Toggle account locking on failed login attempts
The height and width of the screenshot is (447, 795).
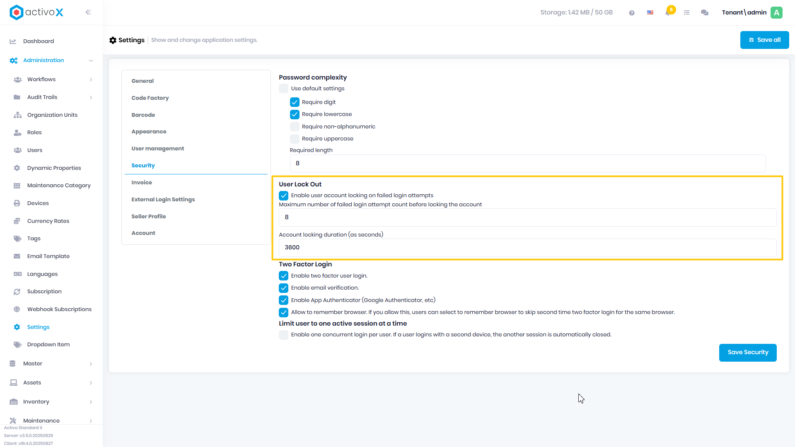click(x=283, y=196)
